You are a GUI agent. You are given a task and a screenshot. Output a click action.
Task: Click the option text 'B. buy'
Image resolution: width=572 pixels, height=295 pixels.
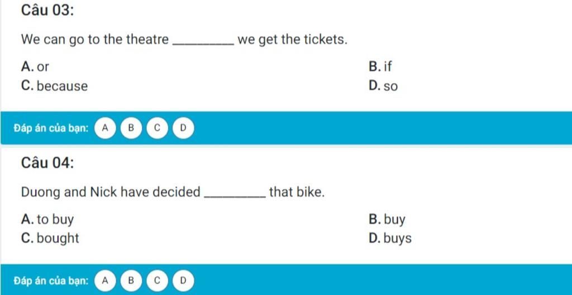tap(387, 219)
